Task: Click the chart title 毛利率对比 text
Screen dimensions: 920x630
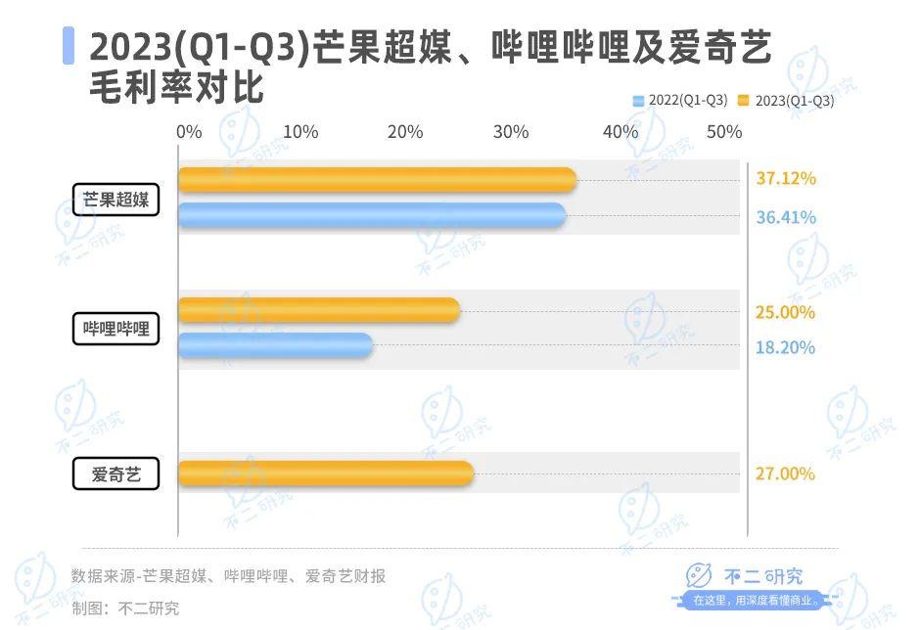Action: 176,88
